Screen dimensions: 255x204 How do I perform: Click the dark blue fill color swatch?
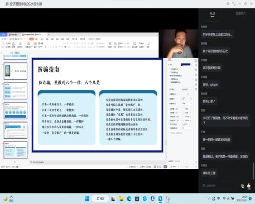pyautogui.click(x=186, y=65)
